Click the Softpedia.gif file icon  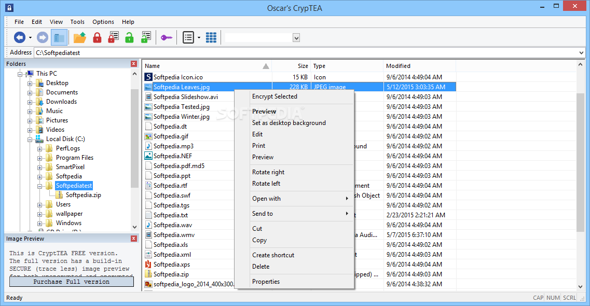(x=148, y=136)
